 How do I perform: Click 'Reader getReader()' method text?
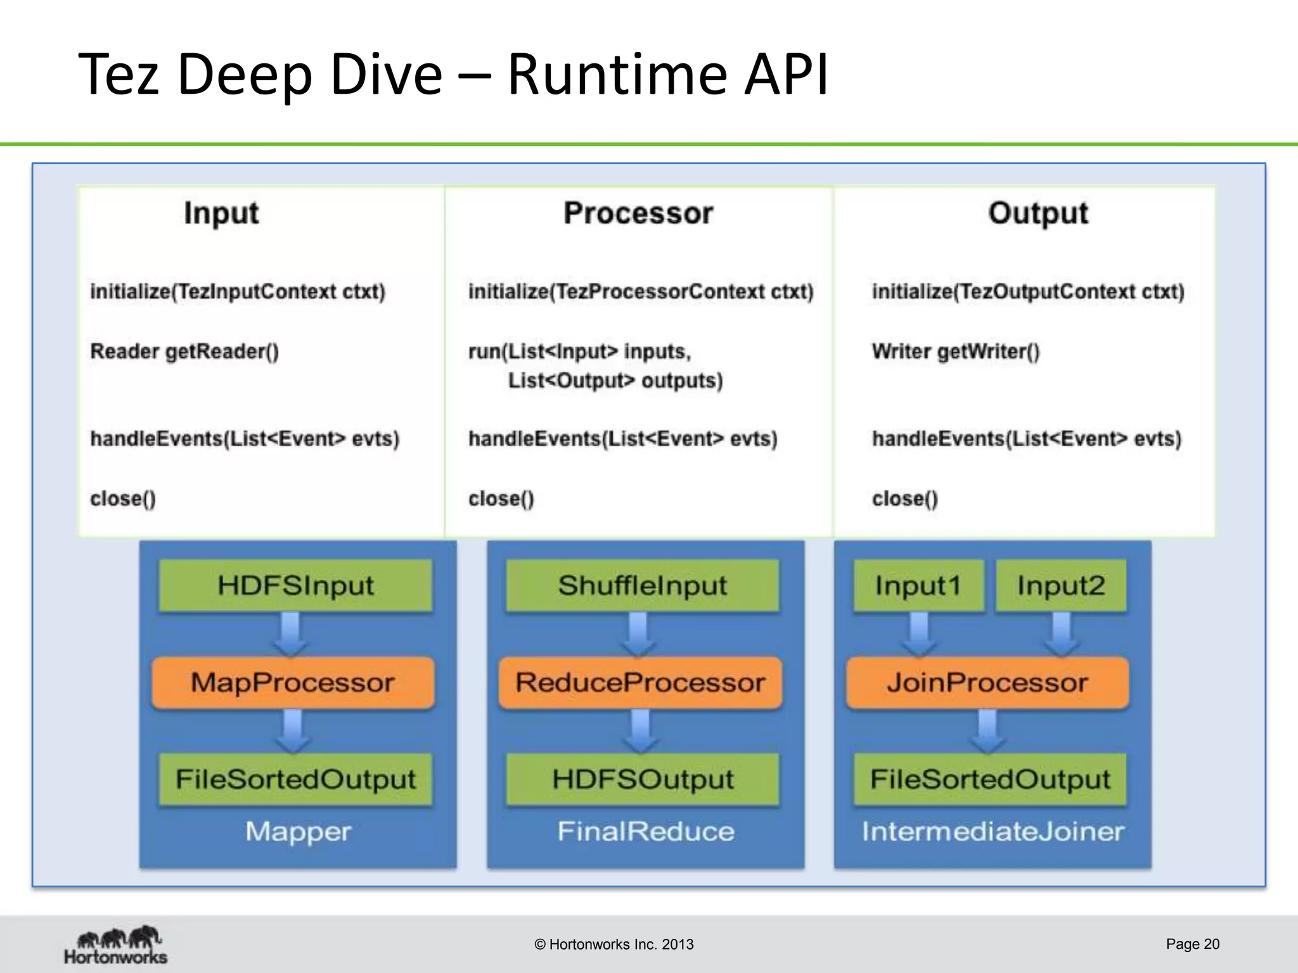tap(184, 352)
